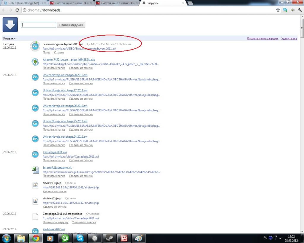Show karaoke_7435_pesen exe in folder
This screenshot has width=304, height=243.
click(54, 68)
